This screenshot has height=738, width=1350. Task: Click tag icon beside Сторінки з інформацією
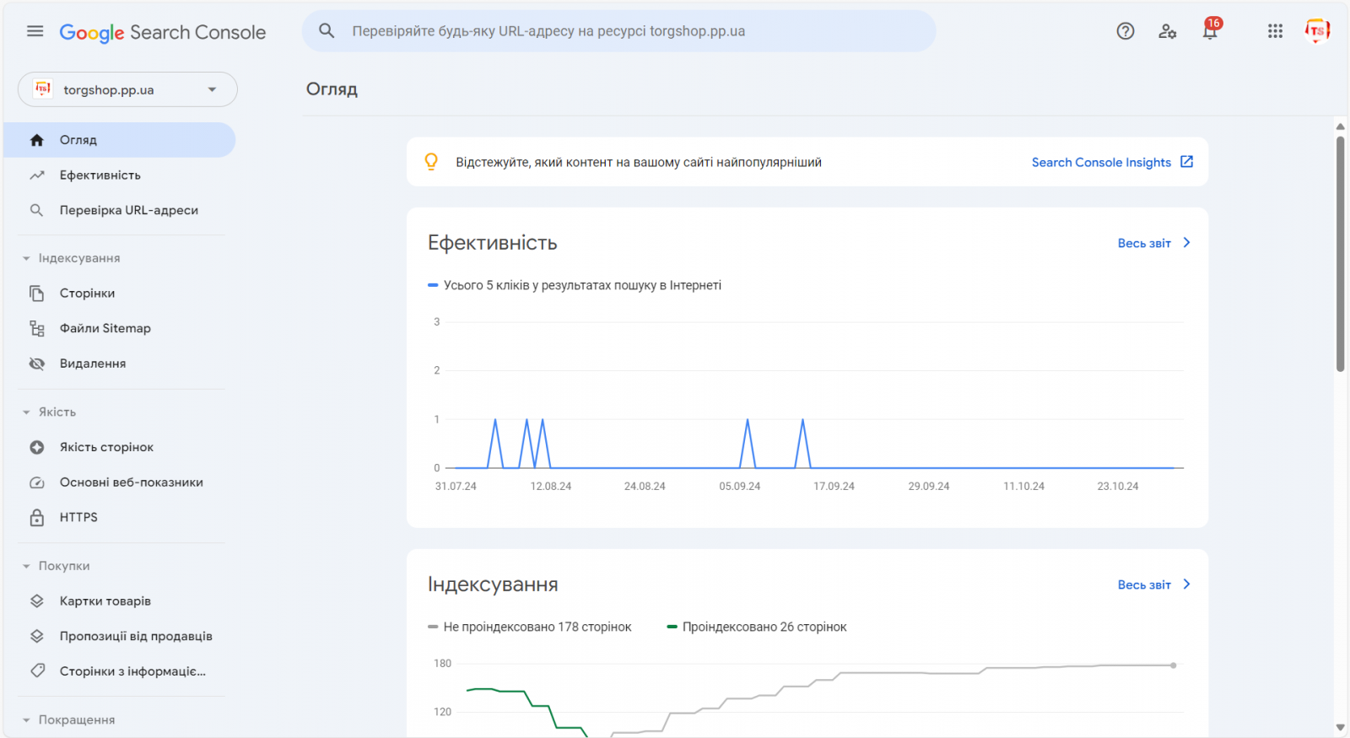pyautogui.click(x=37, y=671)
